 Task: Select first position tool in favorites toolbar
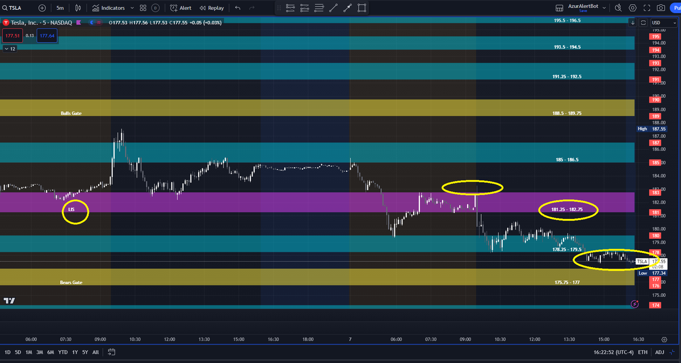tap(291, 8)
